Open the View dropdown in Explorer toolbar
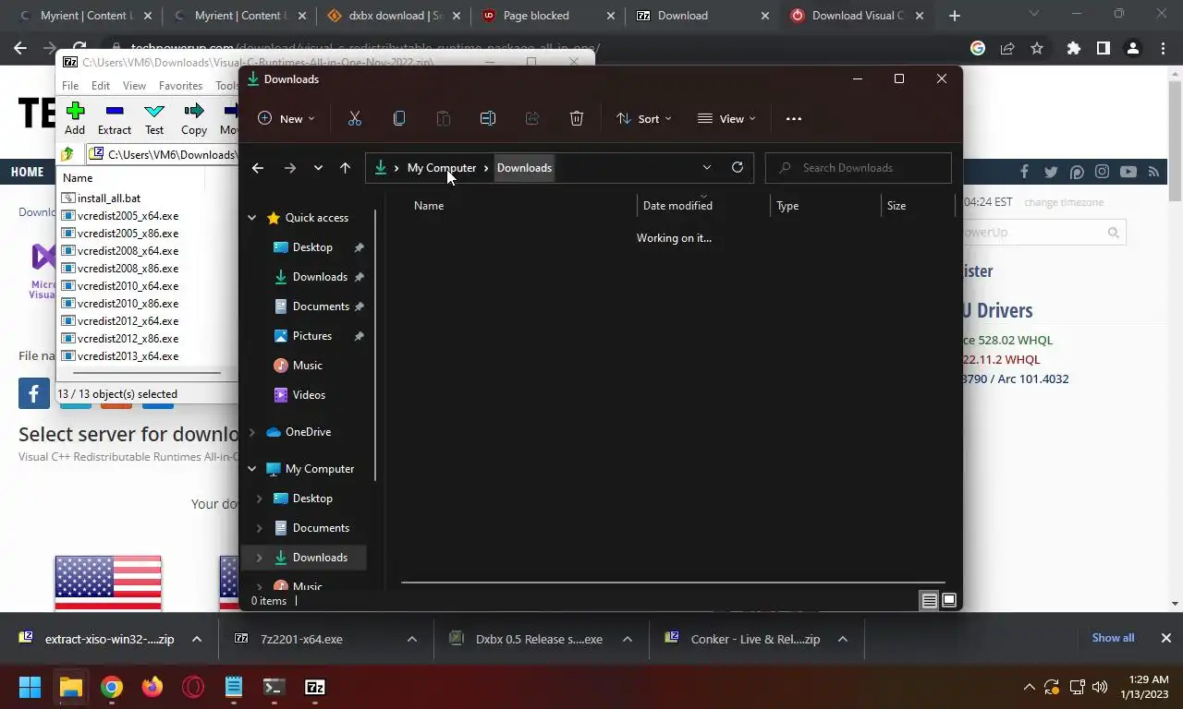 [726, 118]
